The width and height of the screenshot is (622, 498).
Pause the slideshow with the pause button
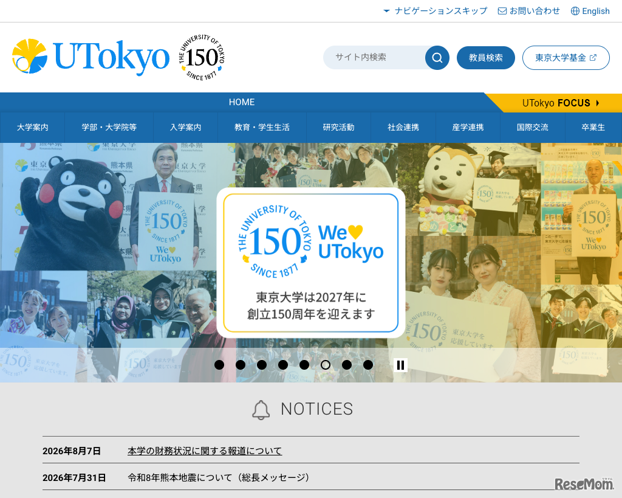tap(401, 365)
